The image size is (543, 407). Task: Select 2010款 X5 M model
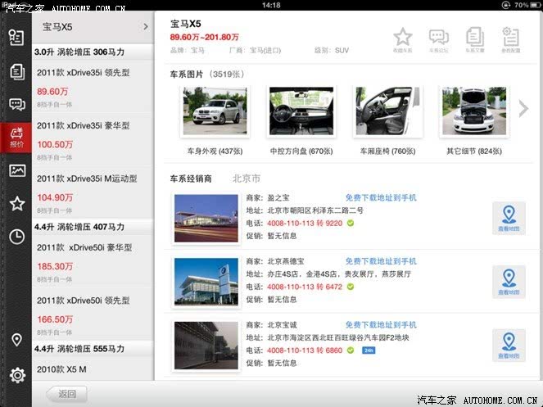[93, 370]
